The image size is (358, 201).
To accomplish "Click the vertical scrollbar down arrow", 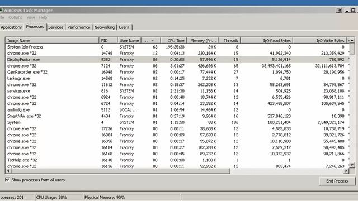I will point(352,165).
